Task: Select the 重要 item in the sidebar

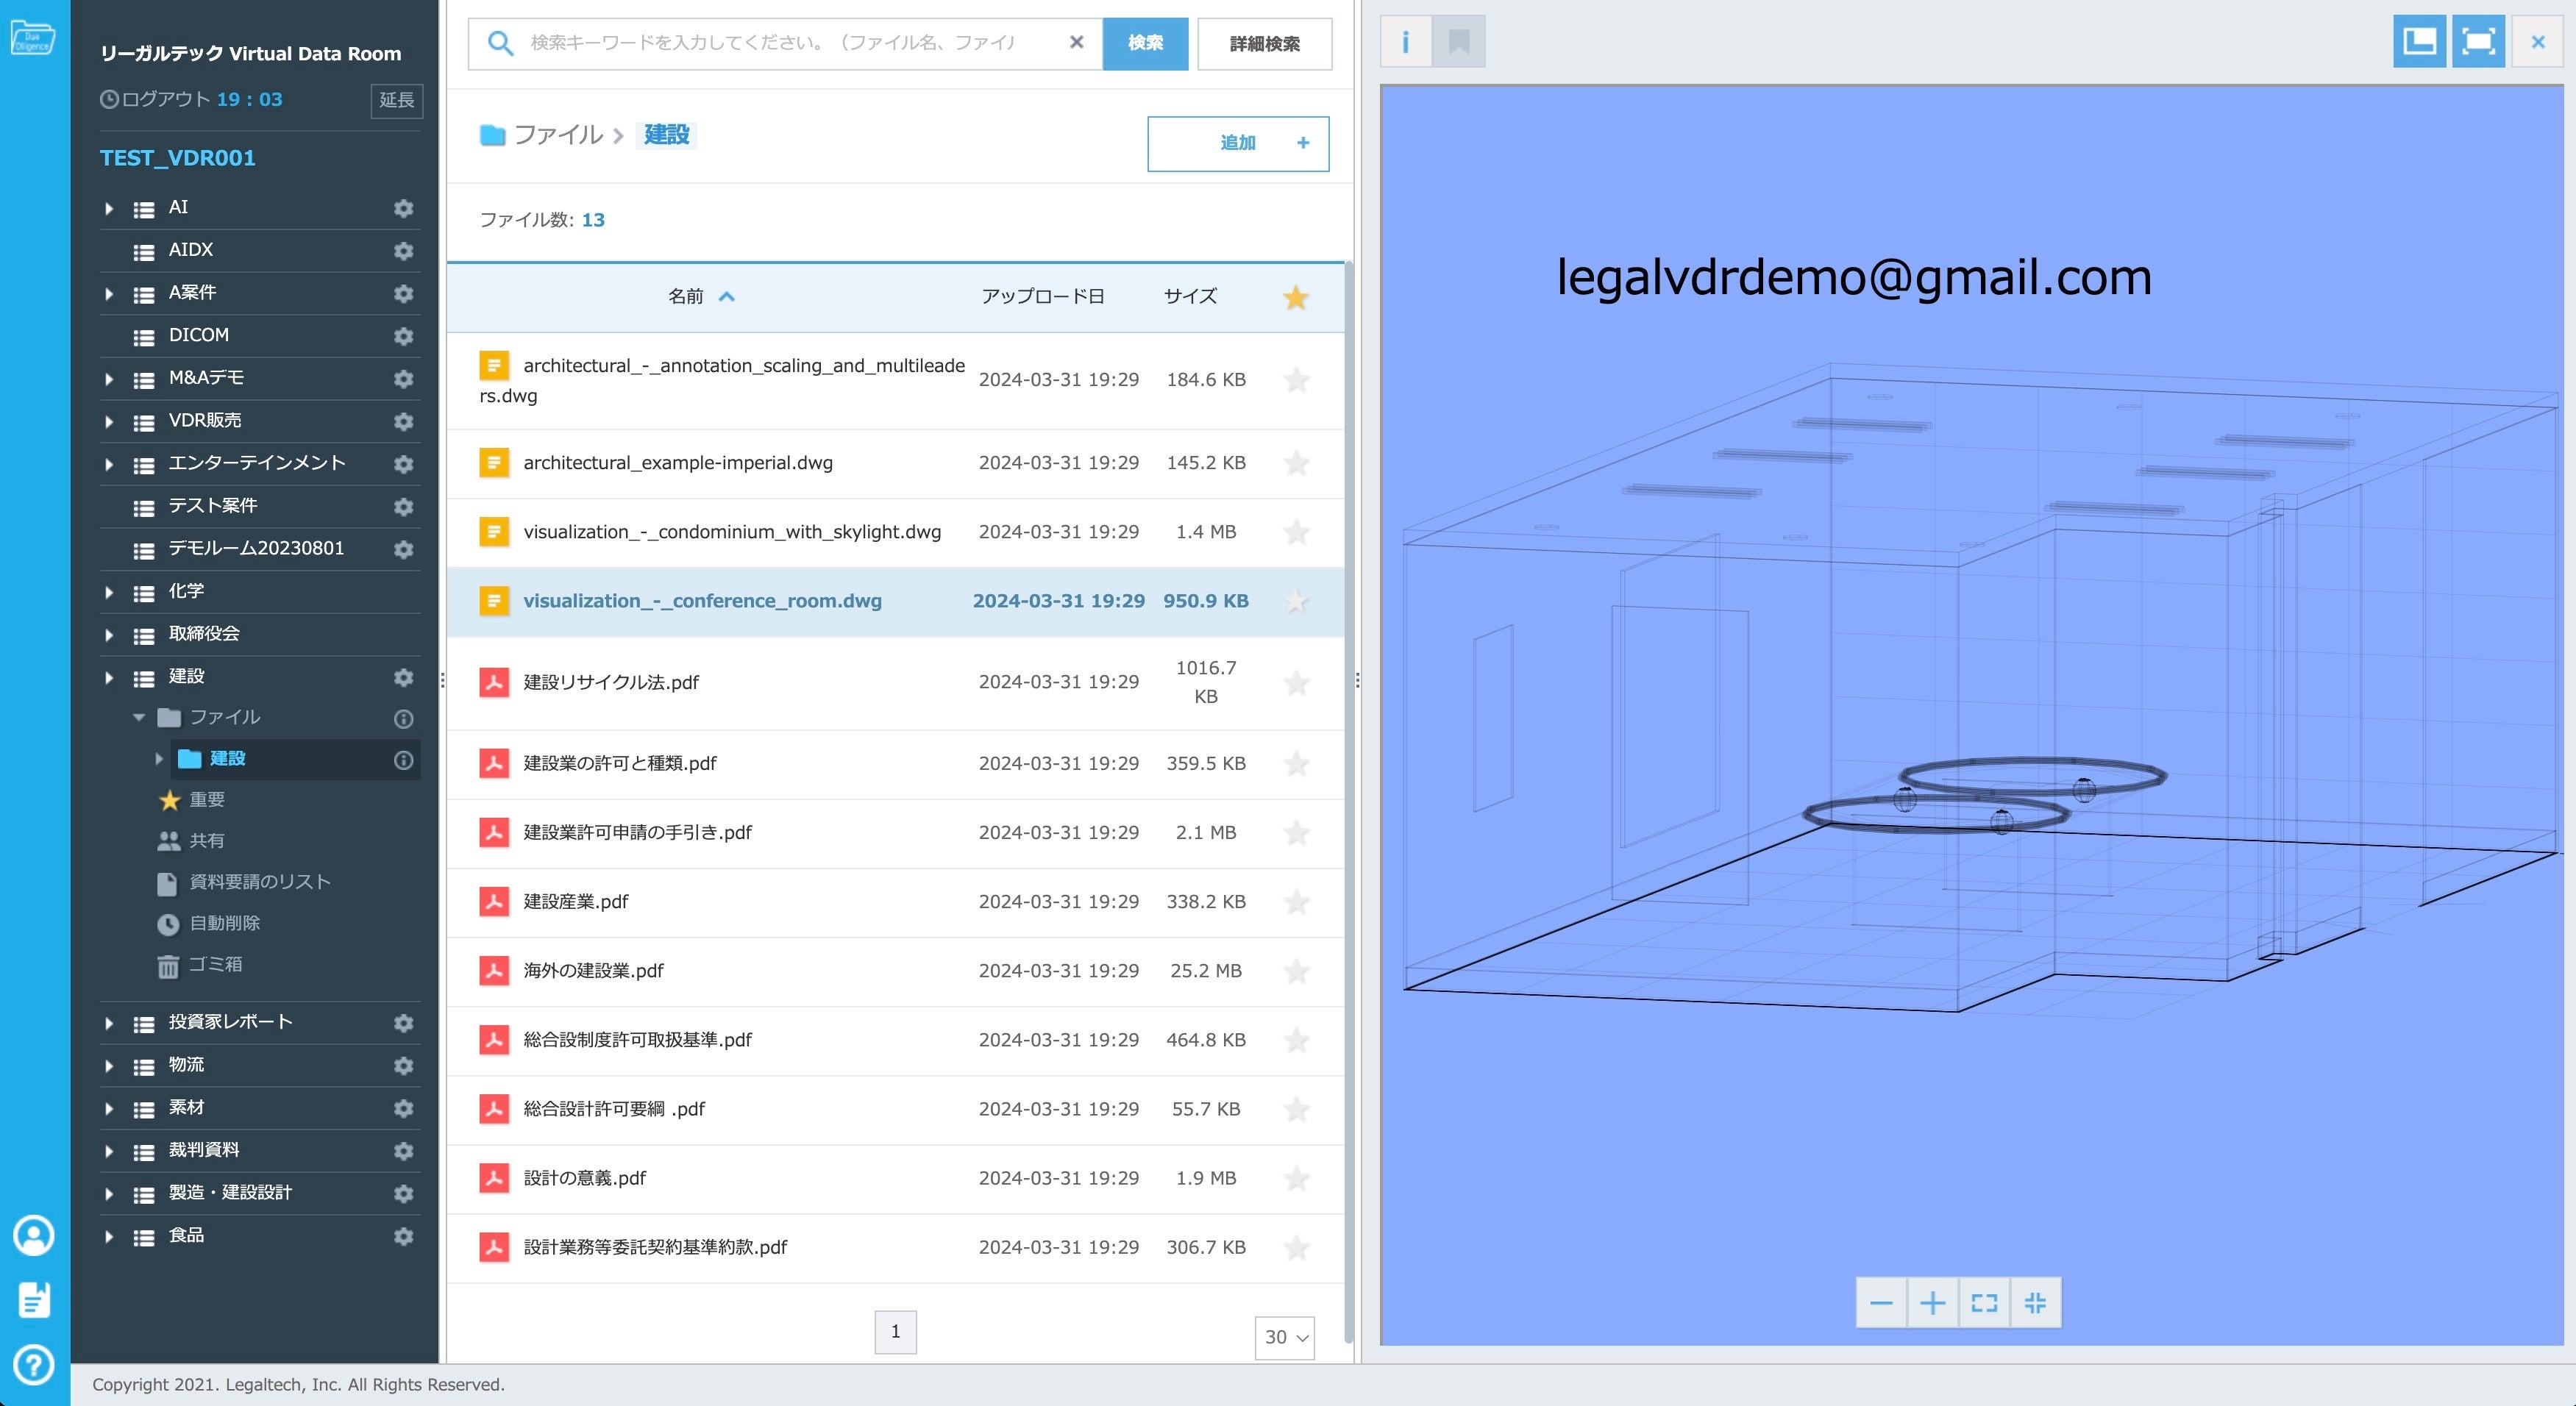Action: [207, 800]
